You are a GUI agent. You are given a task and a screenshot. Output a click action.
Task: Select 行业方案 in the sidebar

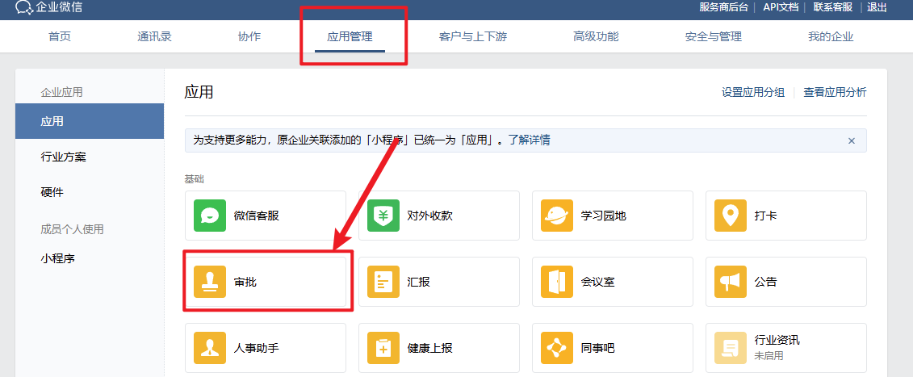click(64, 157)
